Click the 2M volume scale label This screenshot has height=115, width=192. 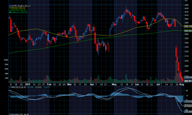6,78
